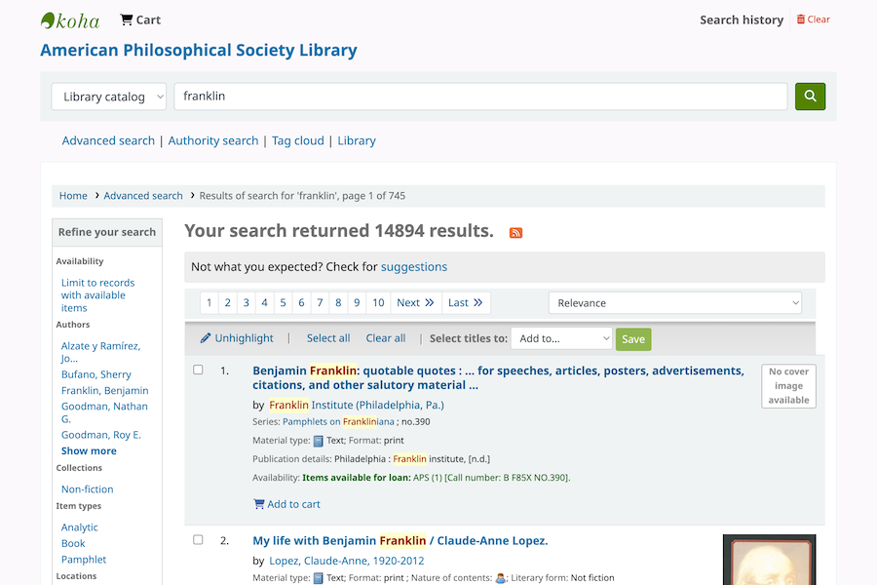Click the green search magnifier button
The height and width of the screenshot is (585, 877).
click(x=810, y=97)
